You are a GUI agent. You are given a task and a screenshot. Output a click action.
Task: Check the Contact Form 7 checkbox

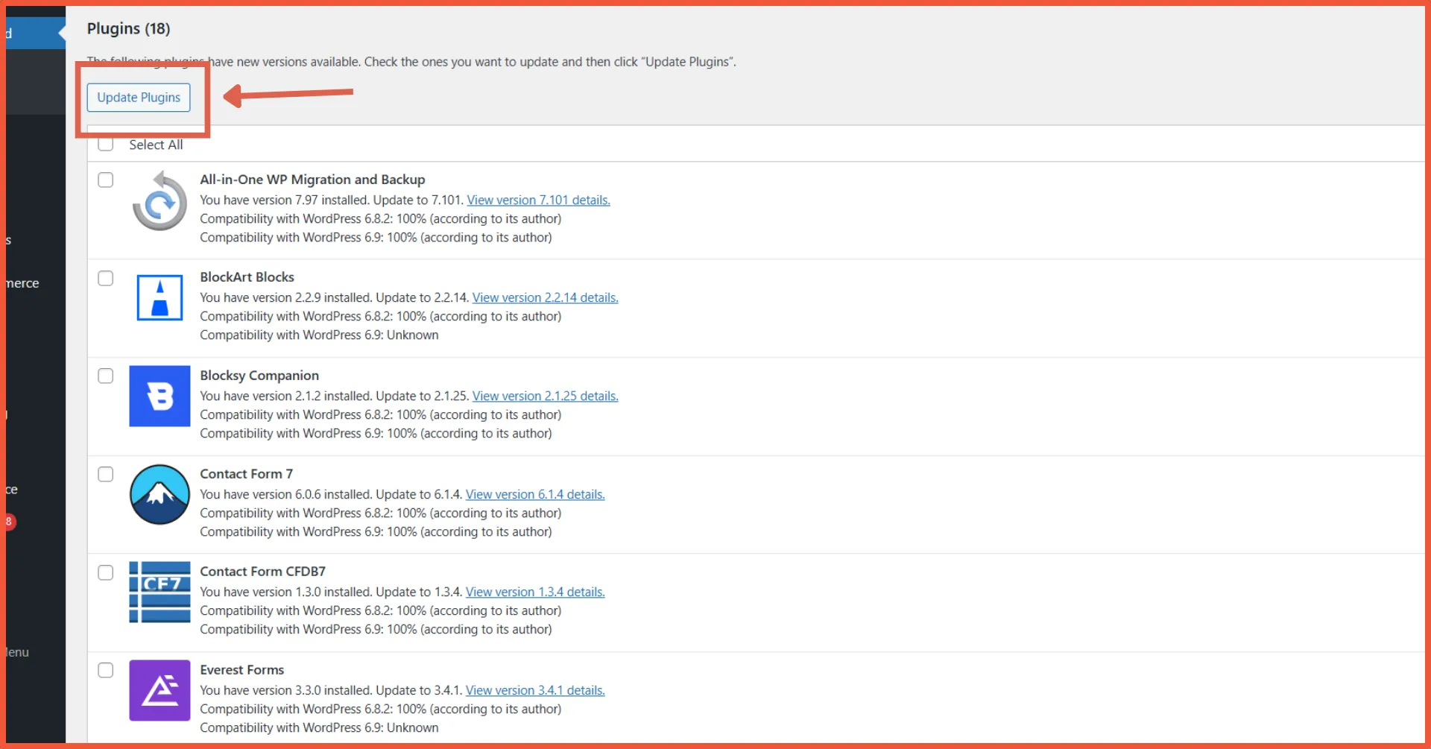pos(105,474)
